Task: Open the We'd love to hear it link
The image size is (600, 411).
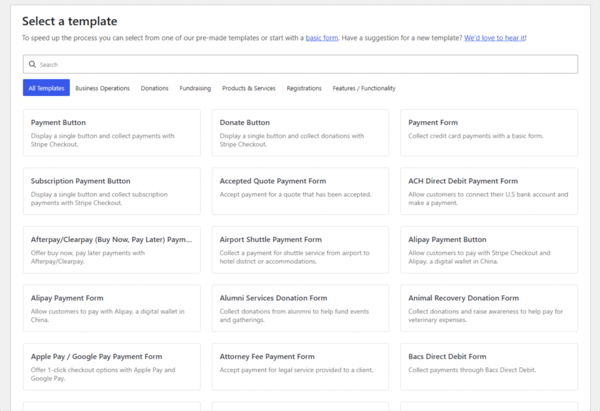Action: (x=495, y=38)
